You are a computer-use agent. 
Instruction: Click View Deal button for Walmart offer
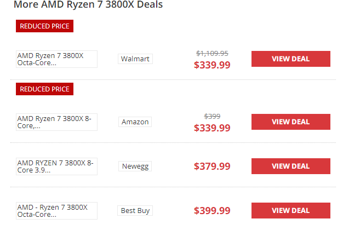coord(290,59)
